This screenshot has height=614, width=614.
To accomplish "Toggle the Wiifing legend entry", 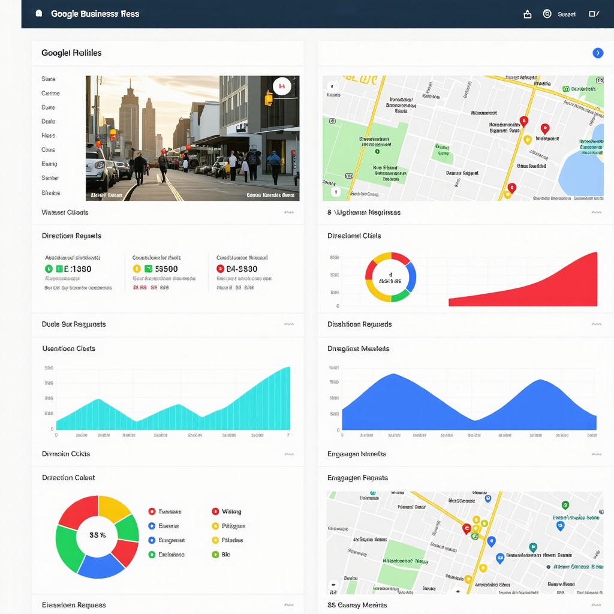I will pos(226,511).
